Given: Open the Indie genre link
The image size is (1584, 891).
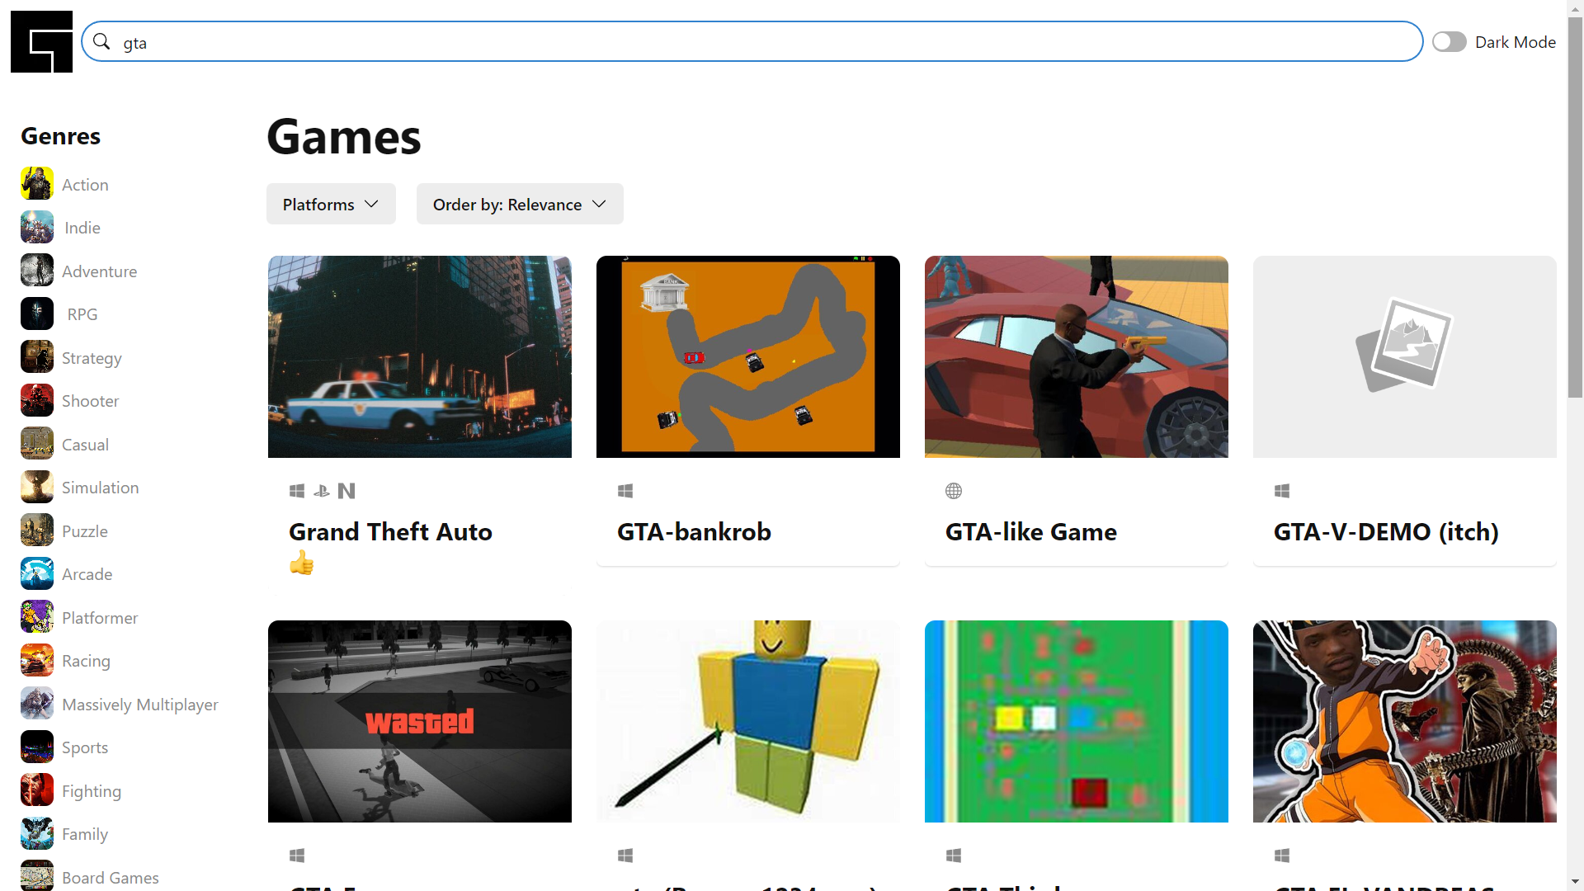Looking at the screenshot, I should (82, 228).
